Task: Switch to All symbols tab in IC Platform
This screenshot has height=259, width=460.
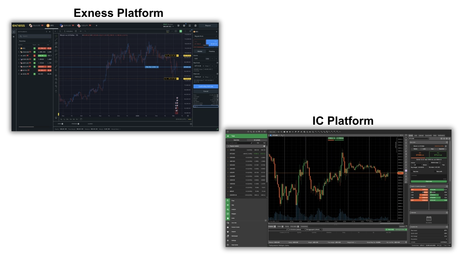Action: coord(257,140)
